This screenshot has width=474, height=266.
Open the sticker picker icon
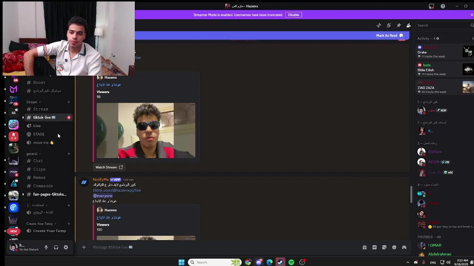(384, 247)
